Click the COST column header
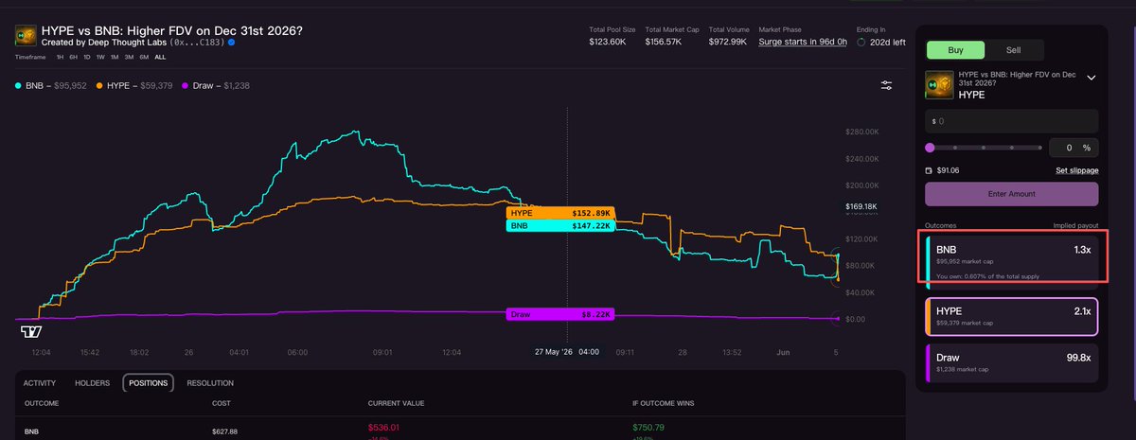Viewport: 1136px width, 440px height. coord(222,404)
